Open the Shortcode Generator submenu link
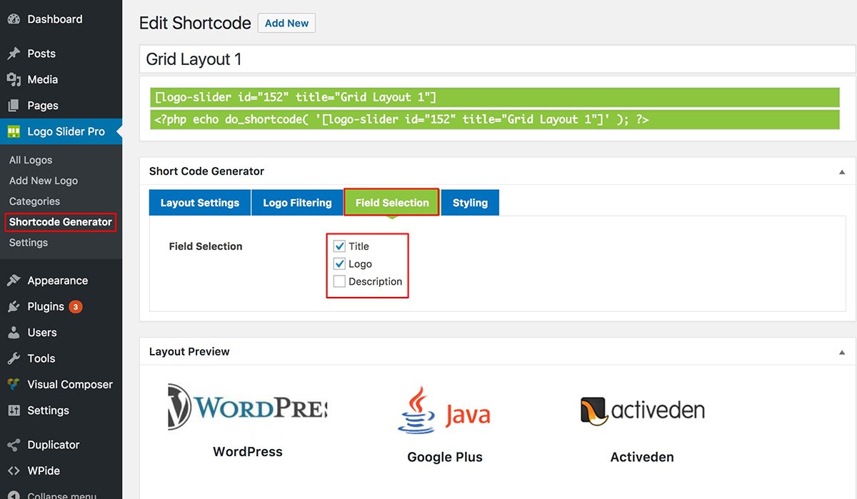The width and height of the screenshot is (857, 499). tap(61, 222)
